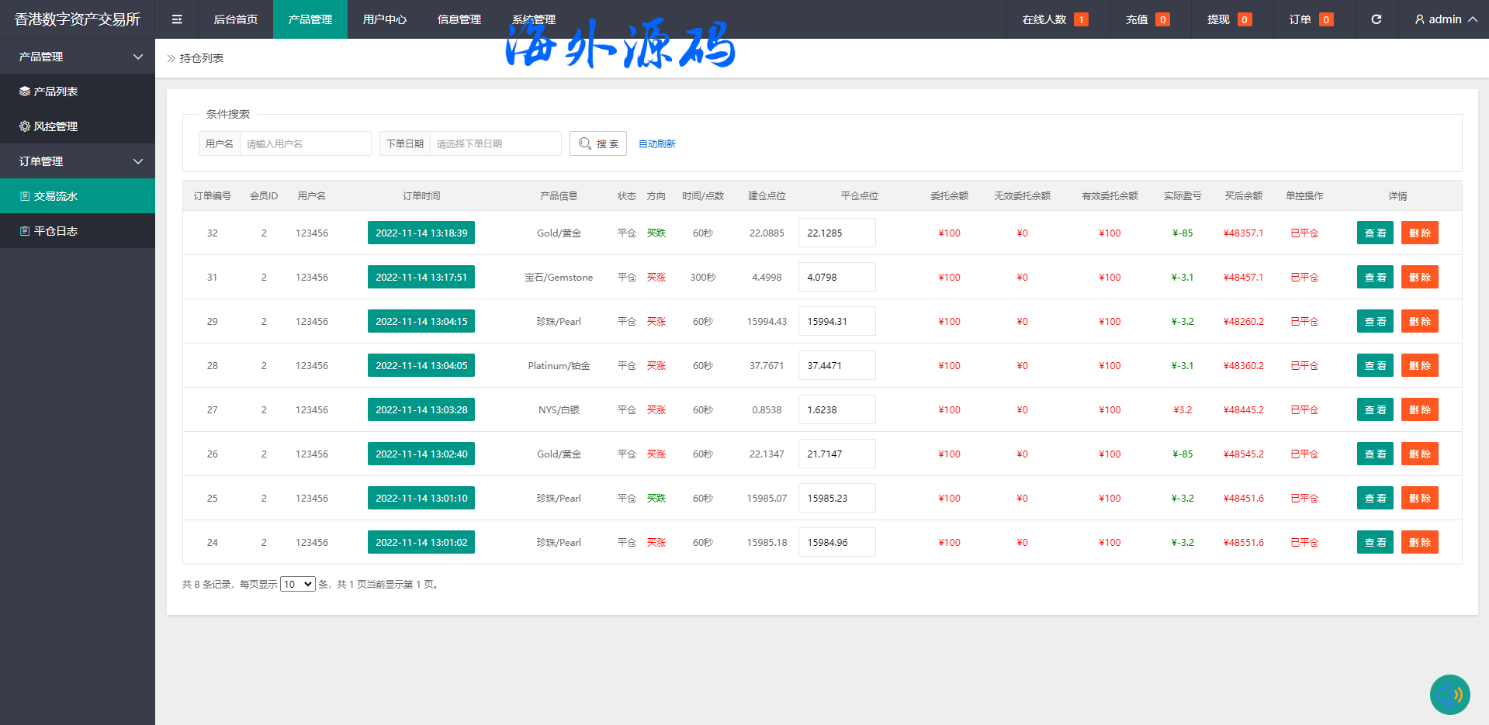Click the 自动刷新 link
Image resolution: width=1489 pixels, height=725 pixels.
click(656, 144)
